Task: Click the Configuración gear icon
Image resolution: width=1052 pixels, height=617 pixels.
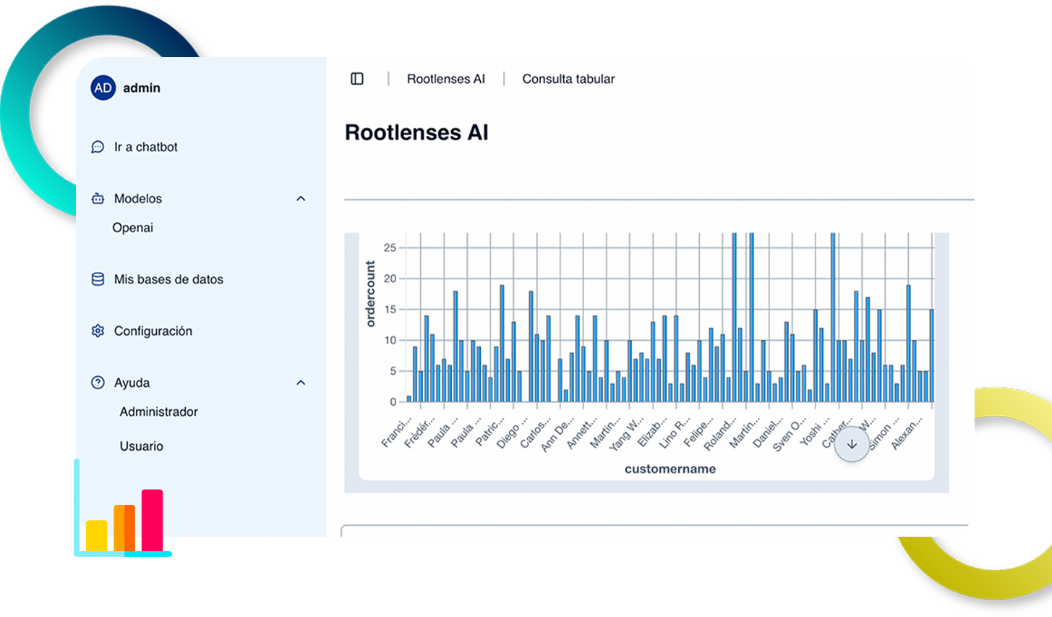Action: pyautogui.click(x=98, y=331)
